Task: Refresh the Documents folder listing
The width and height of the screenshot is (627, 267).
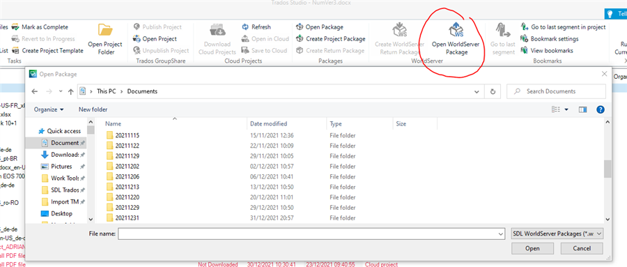Action: click(x=493, y=91)
